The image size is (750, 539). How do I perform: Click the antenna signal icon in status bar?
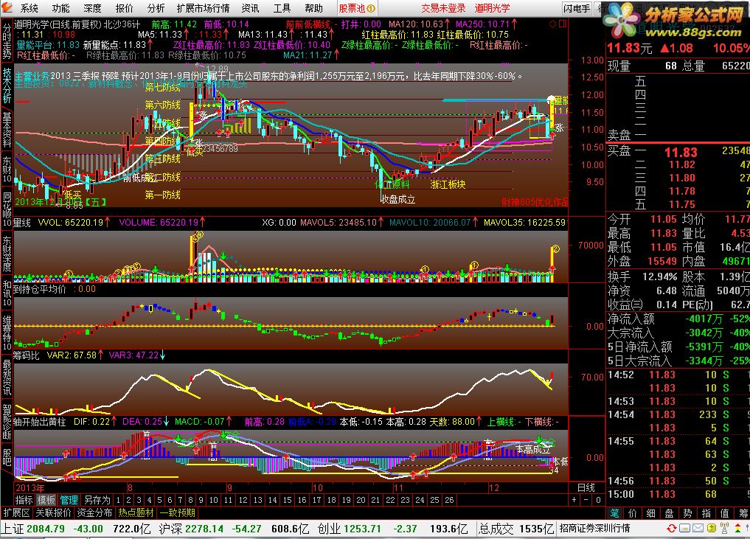tap(724, 529)
